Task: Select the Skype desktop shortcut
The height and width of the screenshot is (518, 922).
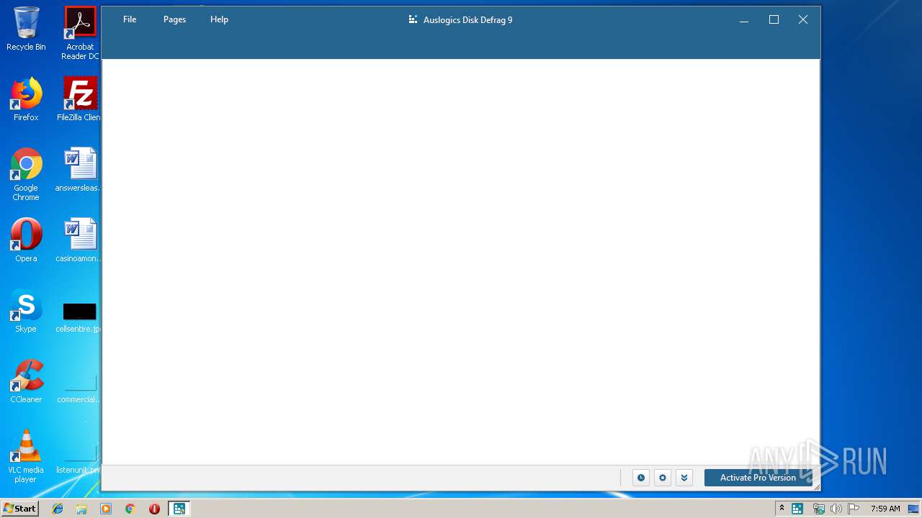Action: [26, 311]
